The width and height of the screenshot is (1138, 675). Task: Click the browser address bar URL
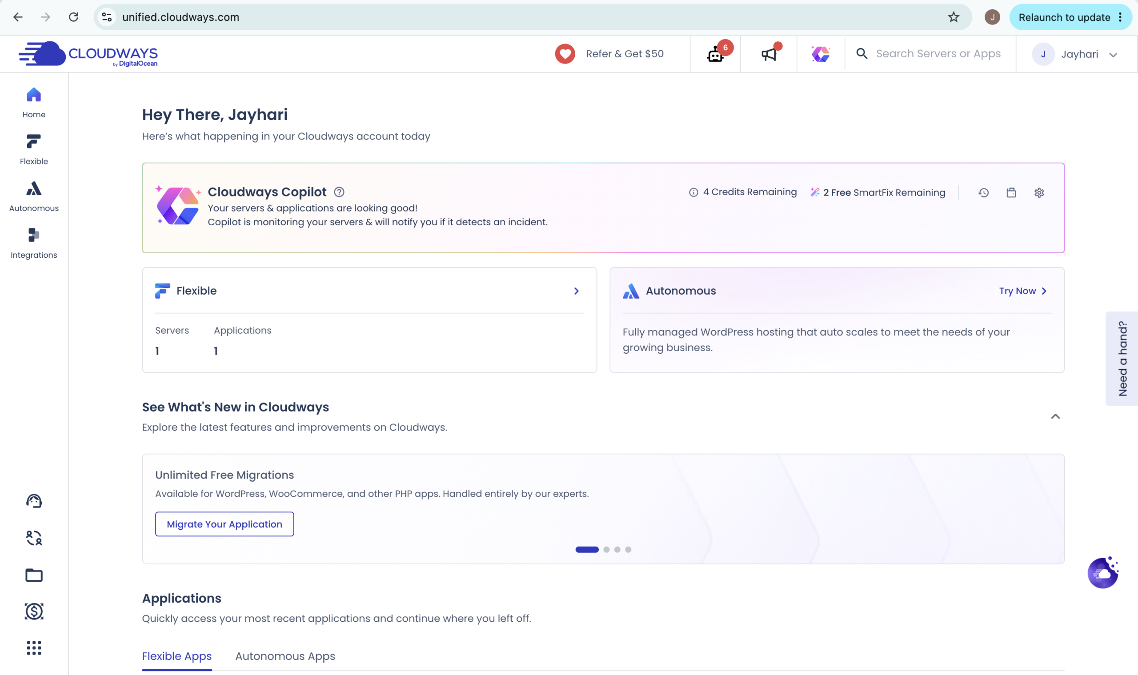point(180,17)
